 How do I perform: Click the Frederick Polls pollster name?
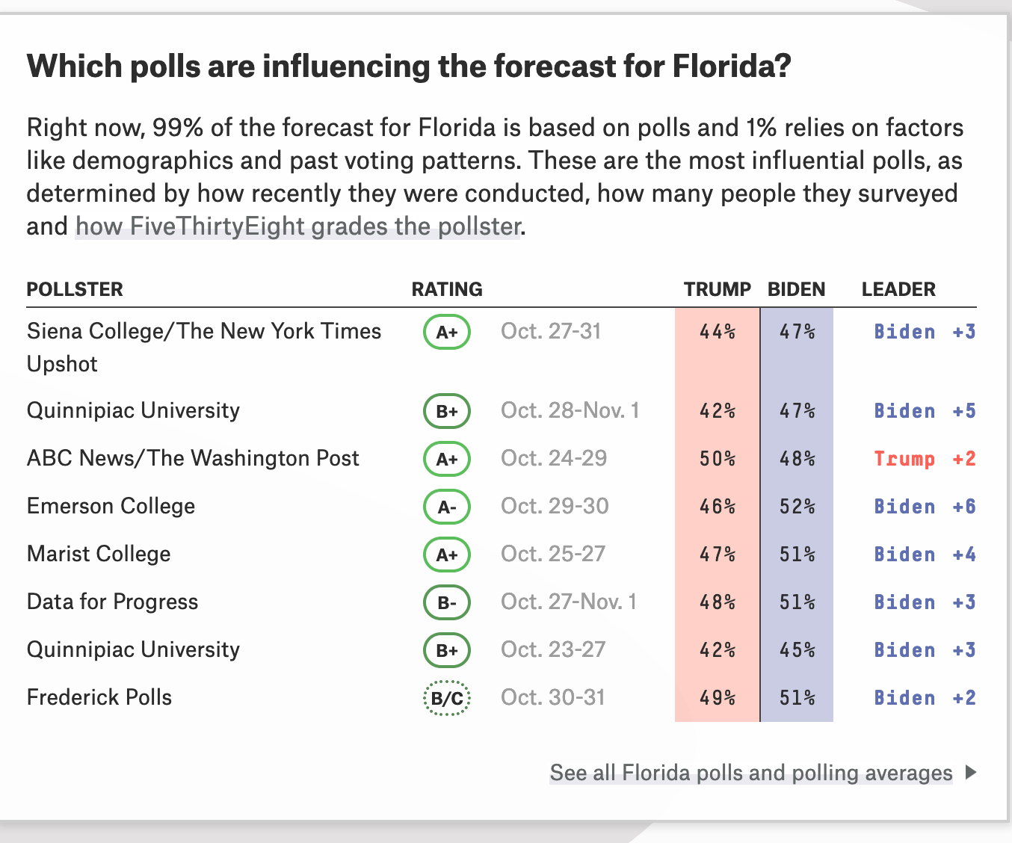(99, 697)
